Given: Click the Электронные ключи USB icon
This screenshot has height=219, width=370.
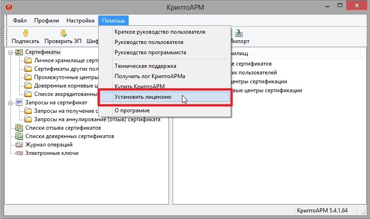Looking at the screenshot, I should coord(19,153).
